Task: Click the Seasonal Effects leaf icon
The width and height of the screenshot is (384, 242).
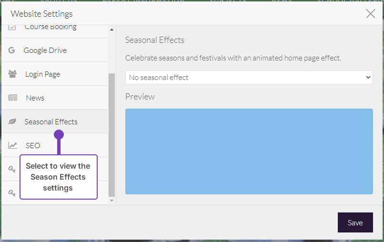Action: coord(12,121)
